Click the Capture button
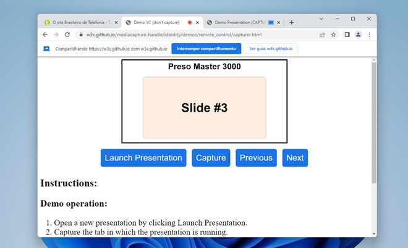 point(211,158)
